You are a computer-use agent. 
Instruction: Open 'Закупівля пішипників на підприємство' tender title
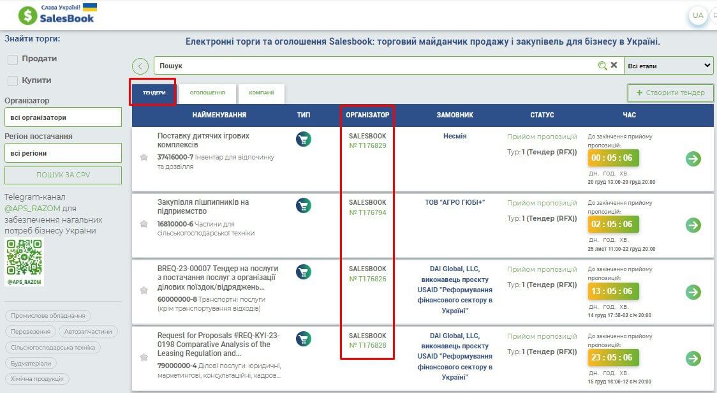pyautogui.click(x=203, y=207)
